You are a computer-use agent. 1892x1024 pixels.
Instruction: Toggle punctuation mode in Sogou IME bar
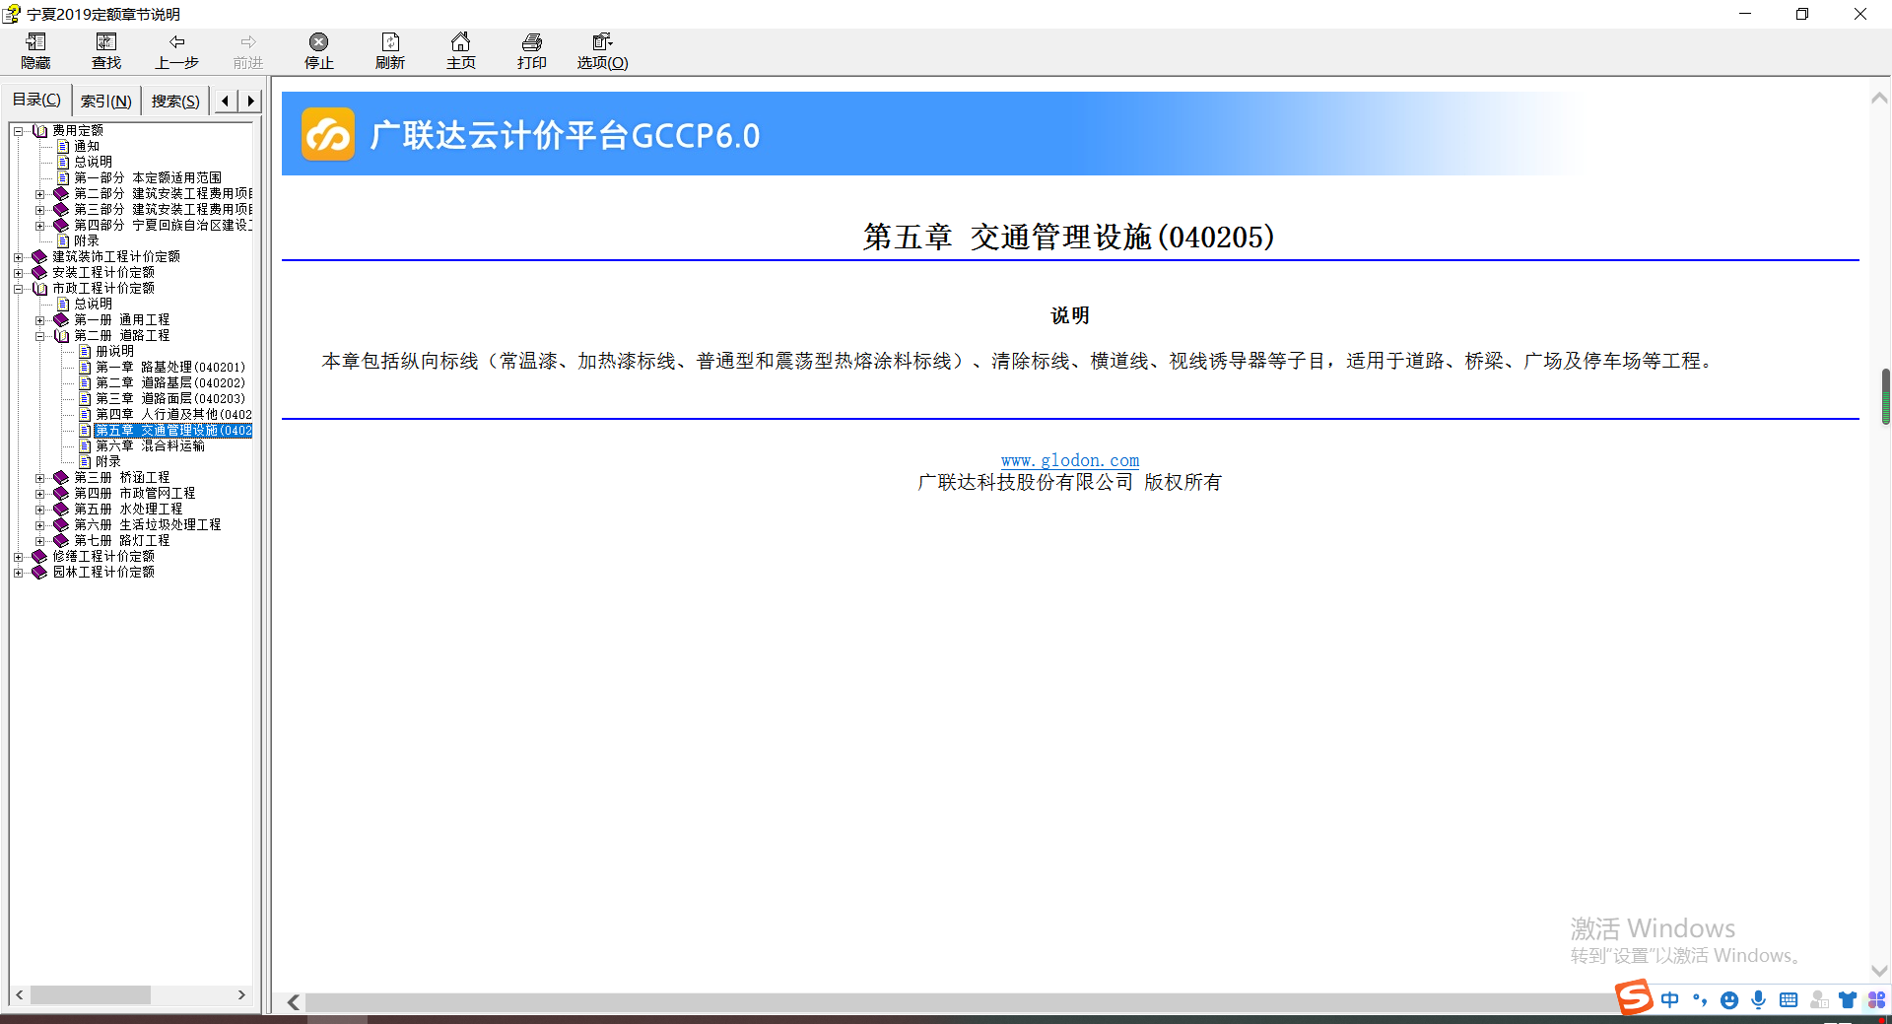pos(1700,999)
